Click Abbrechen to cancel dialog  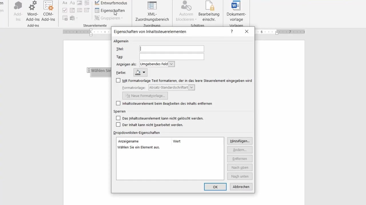(x=241, y=187)
